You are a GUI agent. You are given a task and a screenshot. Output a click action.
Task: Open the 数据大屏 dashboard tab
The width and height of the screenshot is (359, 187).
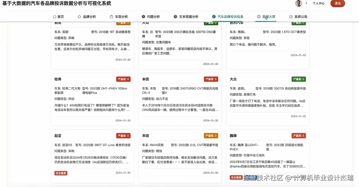pyautogui.click(x=266, y=17)
